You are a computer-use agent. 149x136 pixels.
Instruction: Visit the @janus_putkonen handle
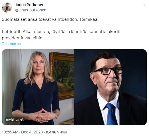31,10
